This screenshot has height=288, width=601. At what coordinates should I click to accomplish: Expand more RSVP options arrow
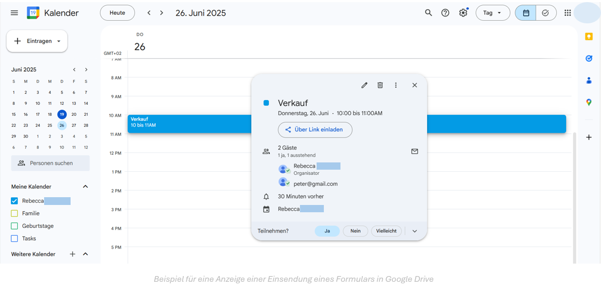(415, 231)
